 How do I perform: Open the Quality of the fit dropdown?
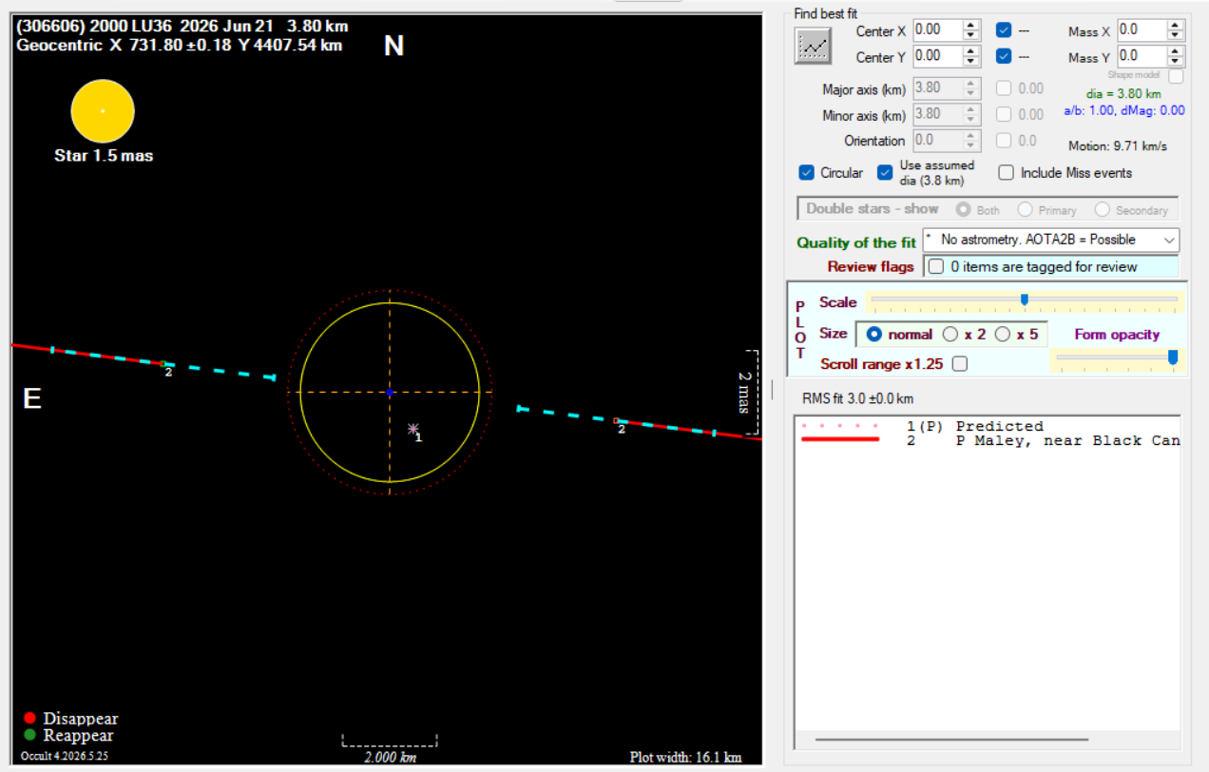(x=1050, y=241)
